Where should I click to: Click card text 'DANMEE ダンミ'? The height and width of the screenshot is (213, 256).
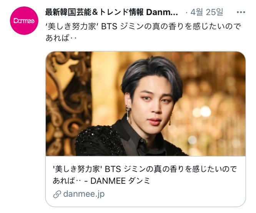tap(120, 181)
